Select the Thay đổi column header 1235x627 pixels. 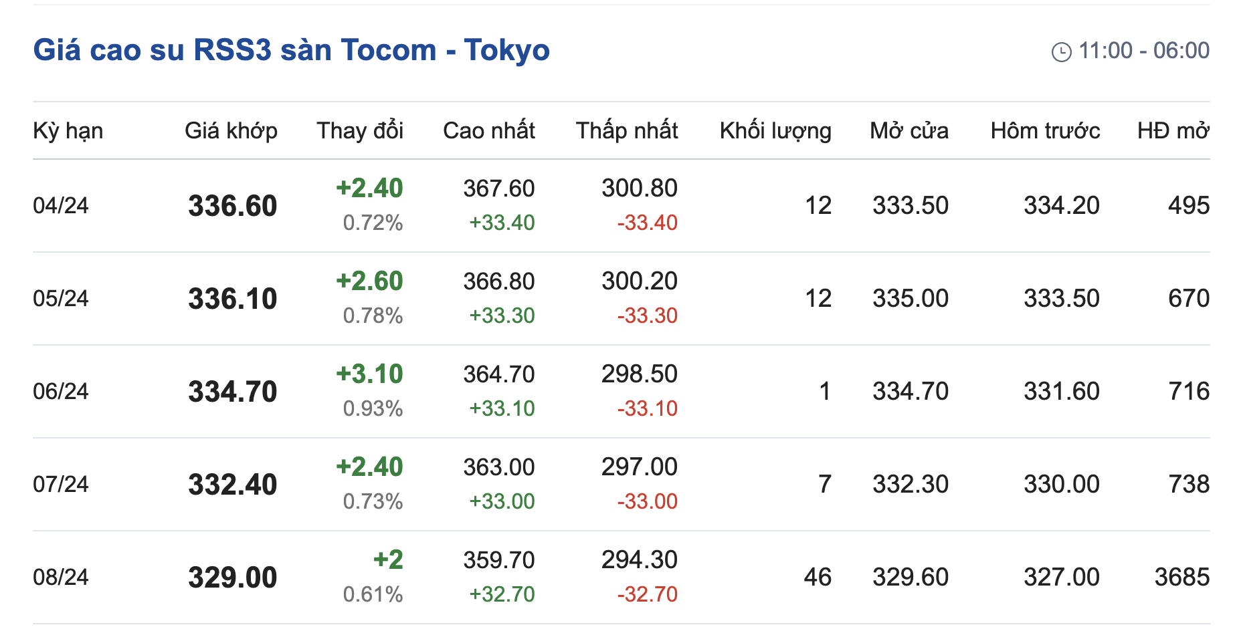(360, 130)
